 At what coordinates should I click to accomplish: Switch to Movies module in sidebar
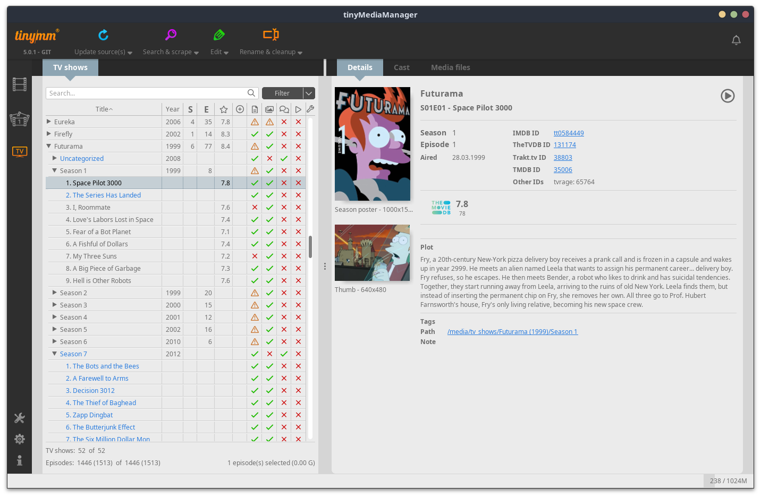[20, 84]
